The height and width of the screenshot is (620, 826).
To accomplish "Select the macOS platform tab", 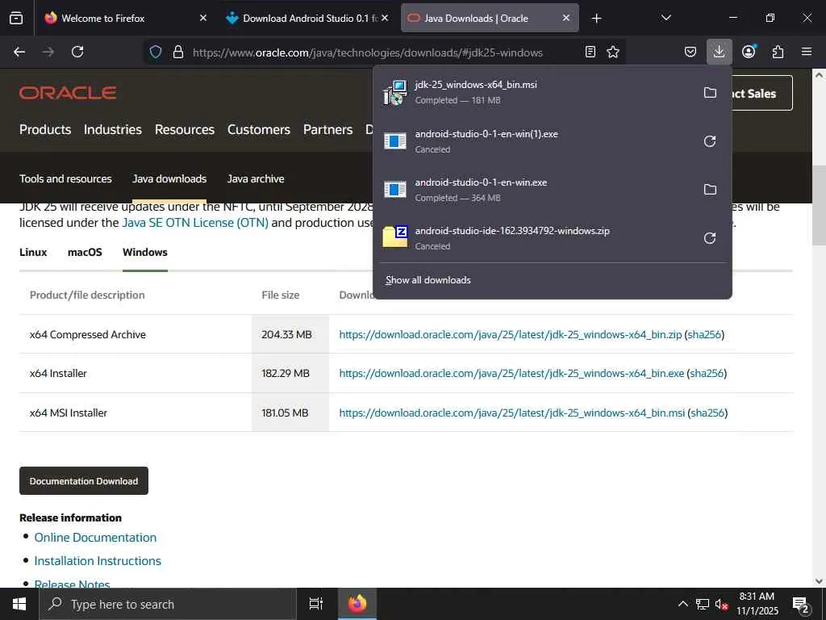I will click(x=85, y=252).
